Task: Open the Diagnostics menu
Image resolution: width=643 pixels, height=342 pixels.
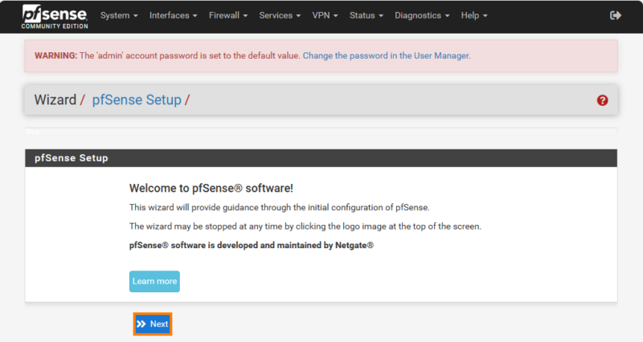Action: pyautogui.click(x=421, y=15)
